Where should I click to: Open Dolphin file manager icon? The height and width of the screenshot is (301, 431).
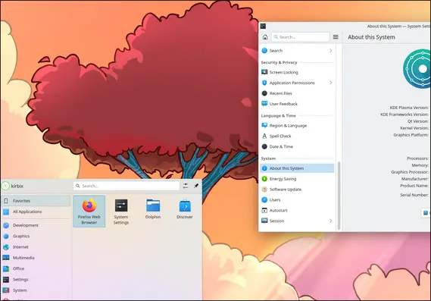[x=153, y=209]
